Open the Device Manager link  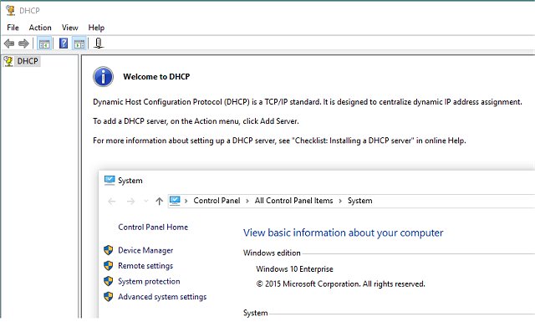(145, 250)
